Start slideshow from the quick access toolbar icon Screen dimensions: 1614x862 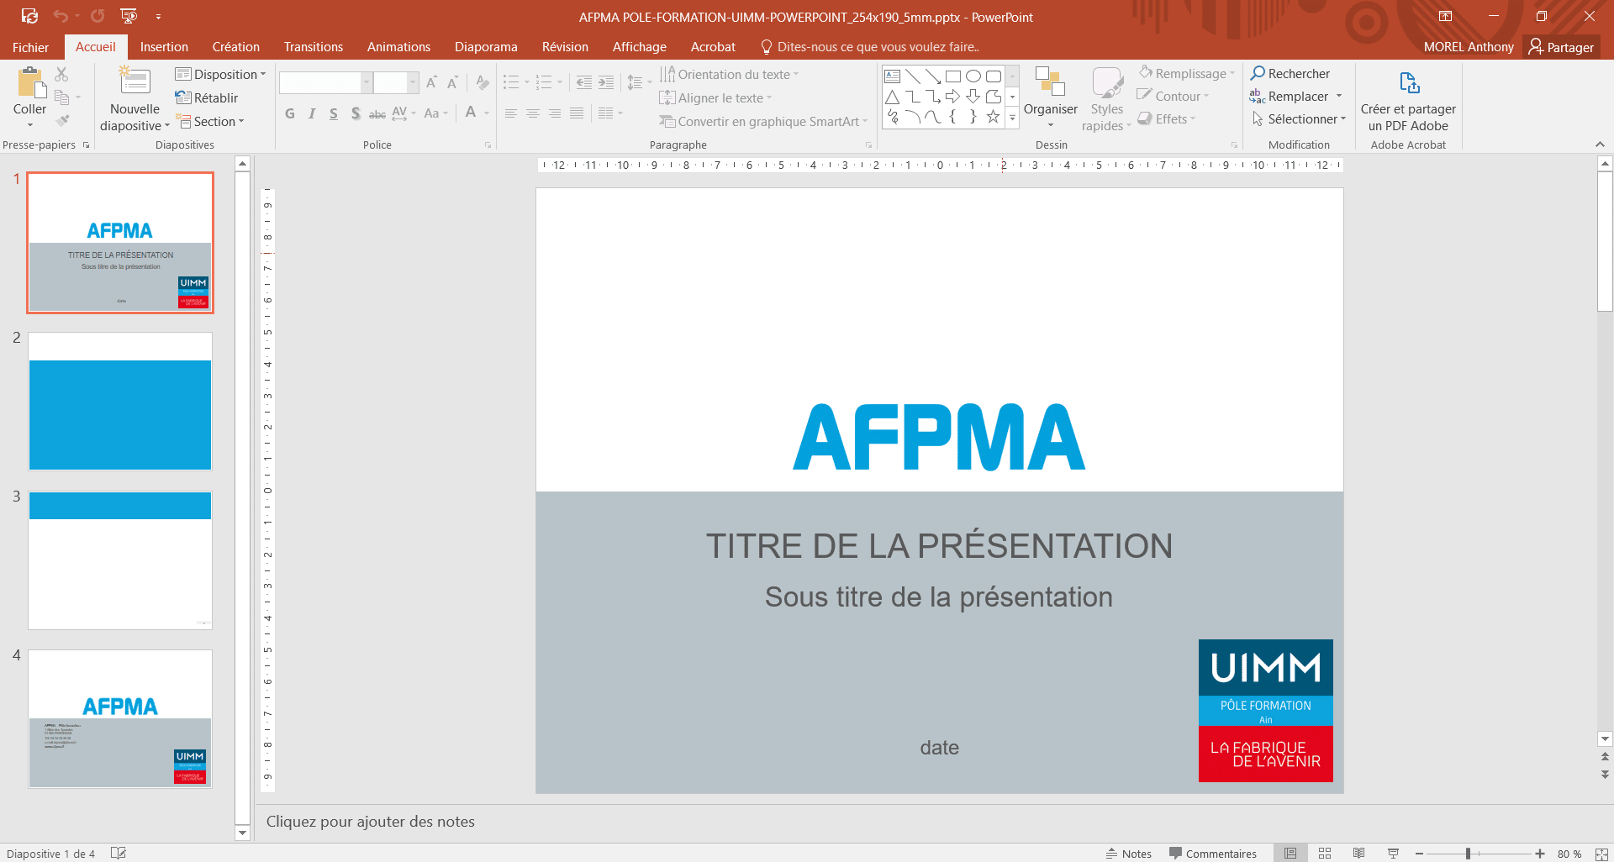coord(129,16)
